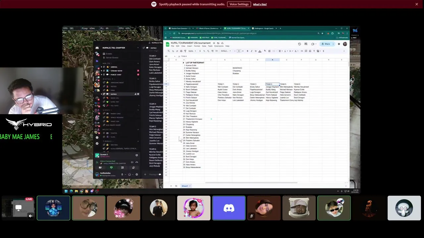Click the search menus magnifier icon
Image resolution: width=424 pixels, height=238 pixels.
pyautogui.click(x=169, y=51)
